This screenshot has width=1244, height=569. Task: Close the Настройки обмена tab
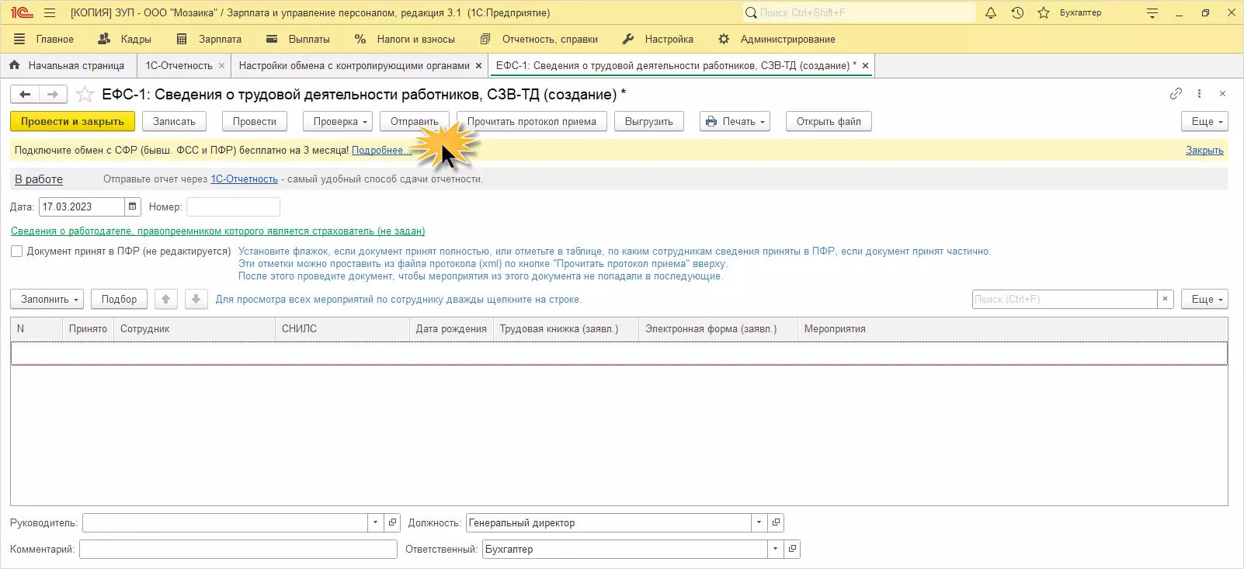click(478, 66)
